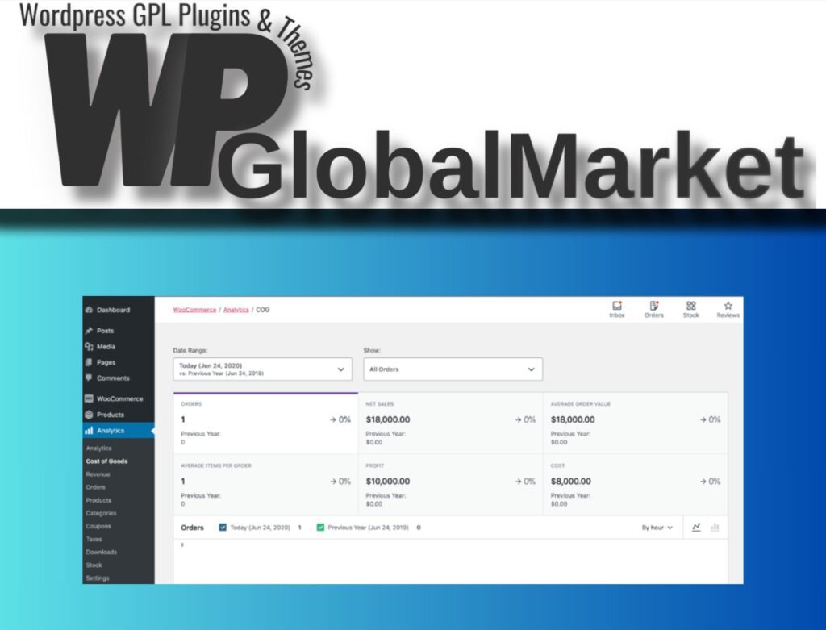The image size is (826, 630).
Task: Open Revenue submenu entry
Action: coord(98,474)
